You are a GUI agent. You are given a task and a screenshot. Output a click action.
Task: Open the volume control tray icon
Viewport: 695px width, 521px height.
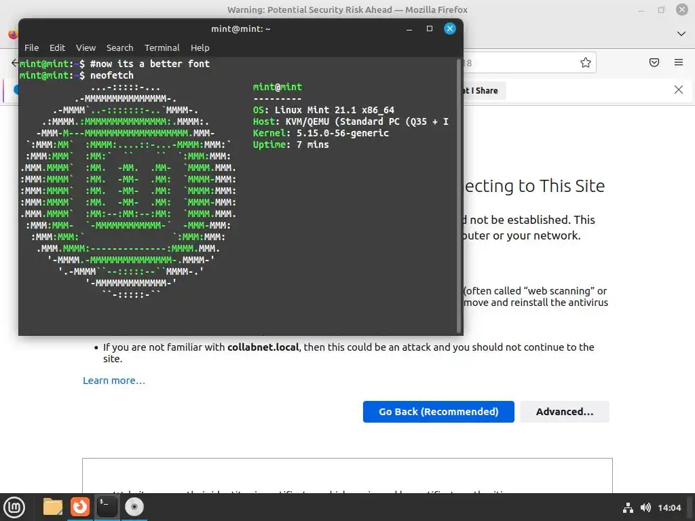pos(645,507)
